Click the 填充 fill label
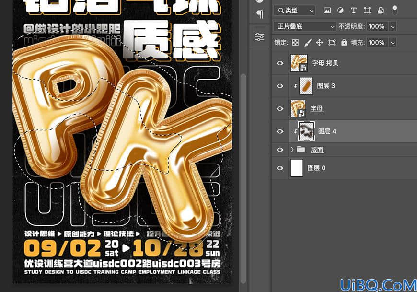 [x=358, y=43]
